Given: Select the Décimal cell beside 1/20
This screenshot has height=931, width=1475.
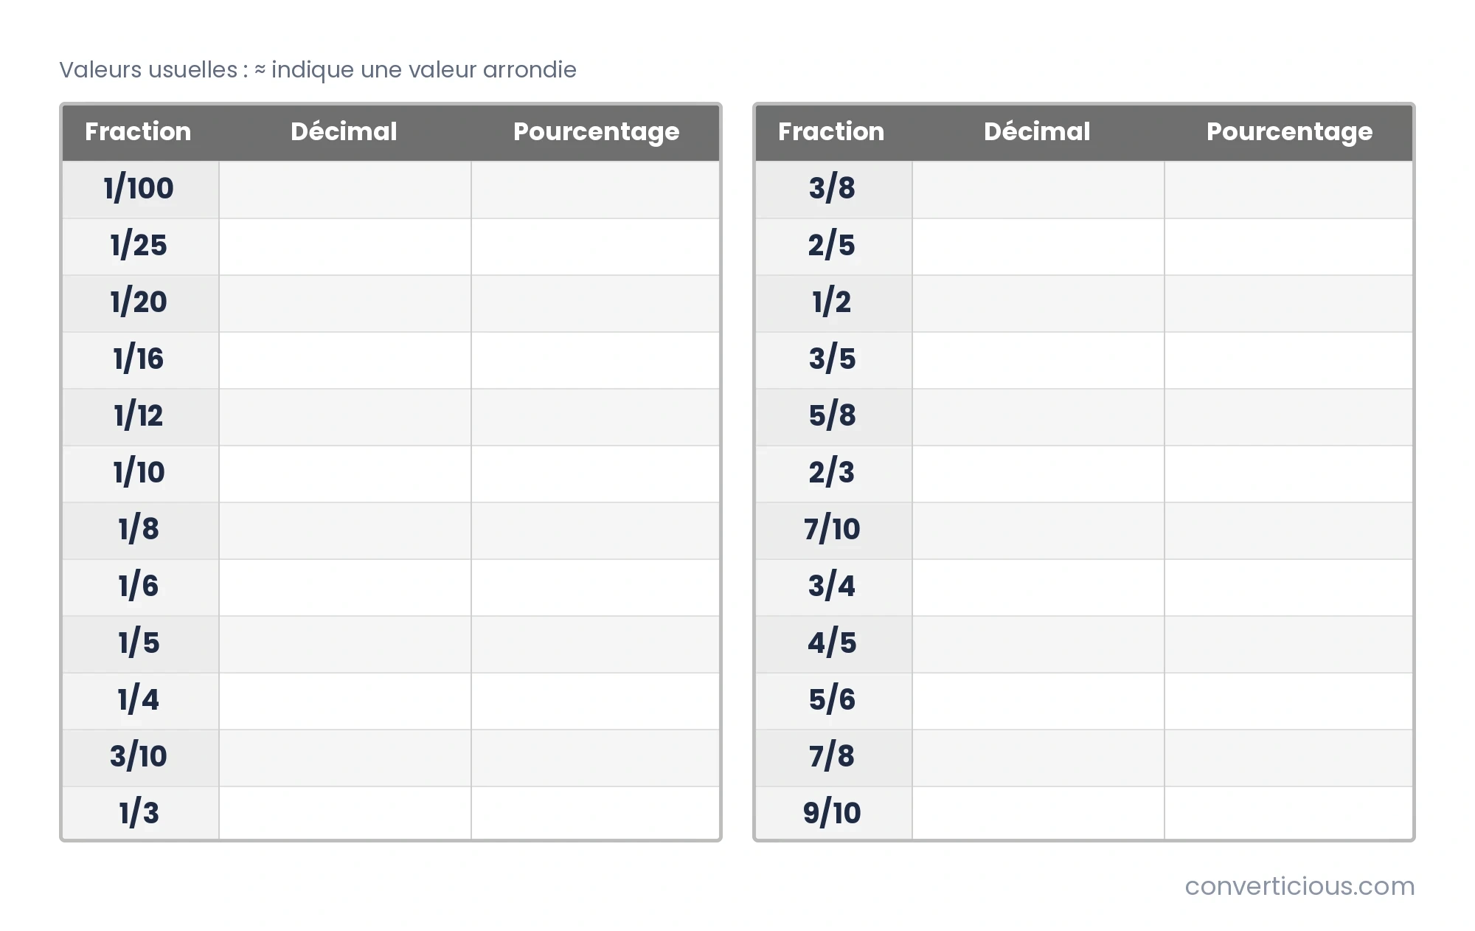Looking at the screenshot, I should click(x=345, y=303).
